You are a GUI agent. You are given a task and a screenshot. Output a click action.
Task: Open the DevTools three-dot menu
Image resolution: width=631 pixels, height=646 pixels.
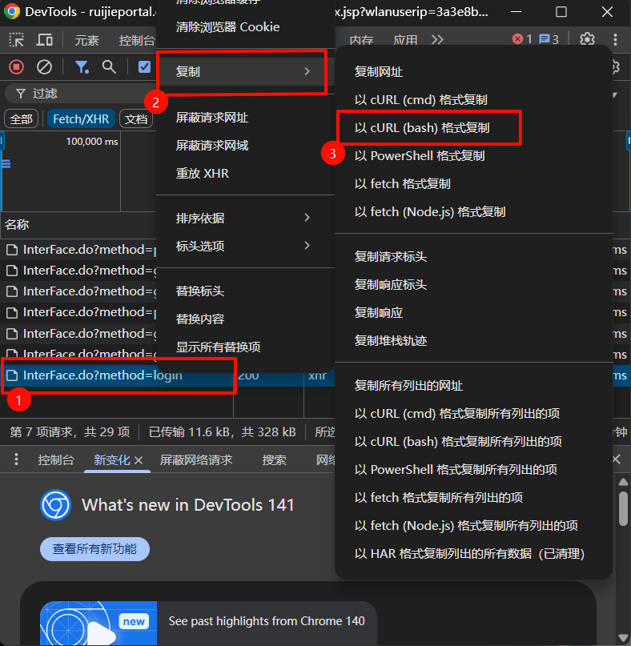click(615, 40)
